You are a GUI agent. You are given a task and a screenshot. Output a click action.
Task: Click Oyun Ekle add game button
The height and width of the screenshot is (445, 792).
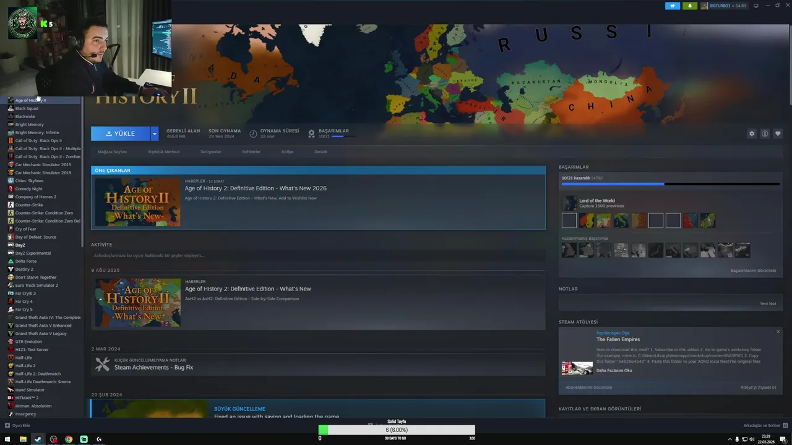pos(17,425)
